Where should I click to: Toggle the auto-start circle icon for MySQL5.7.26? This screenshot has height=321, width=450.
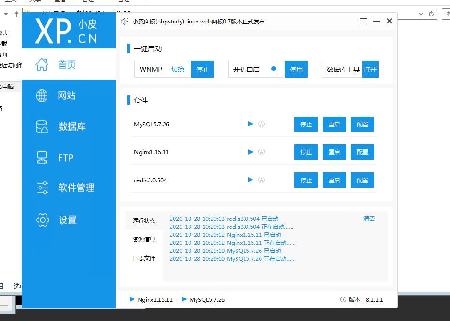click(262, 124)
